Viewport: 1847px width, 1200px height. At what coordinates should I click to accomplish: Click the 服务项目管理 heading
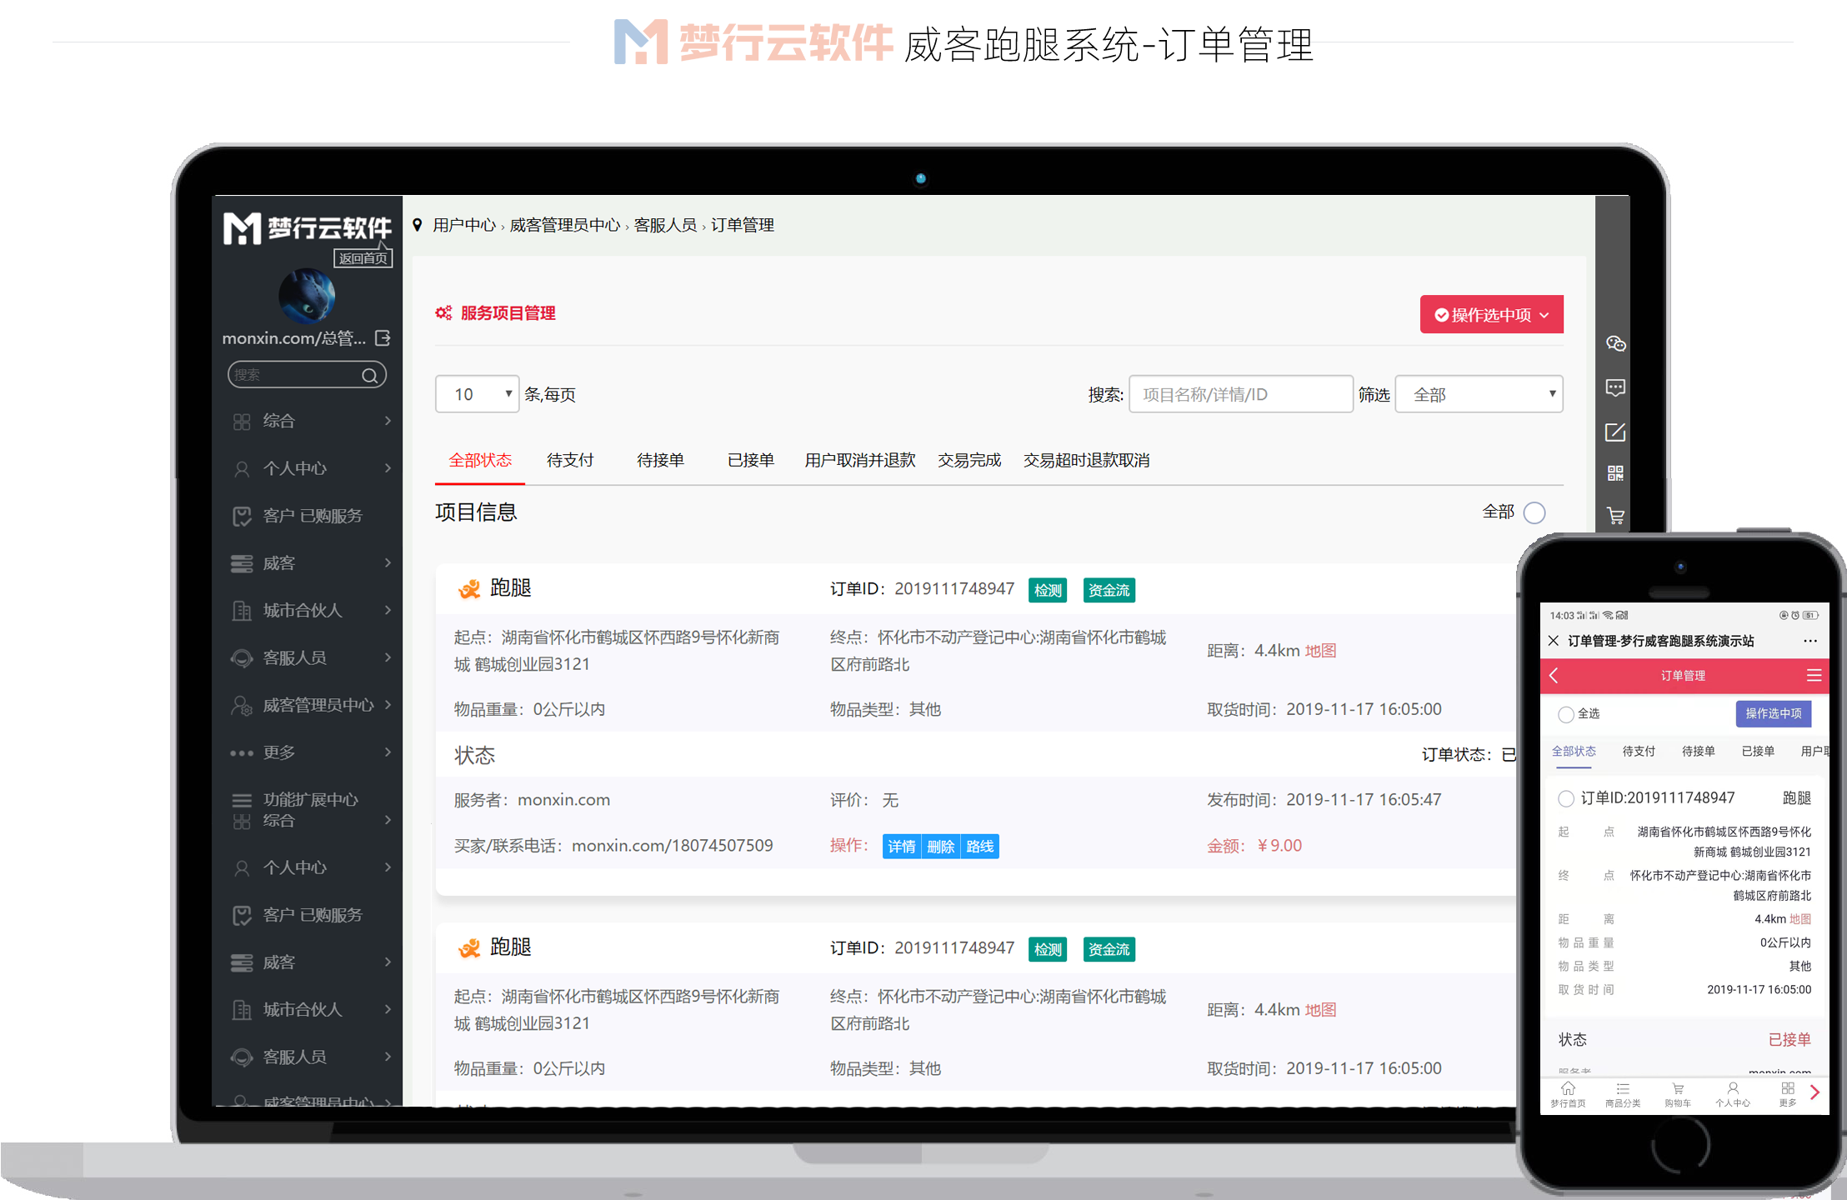508,313
